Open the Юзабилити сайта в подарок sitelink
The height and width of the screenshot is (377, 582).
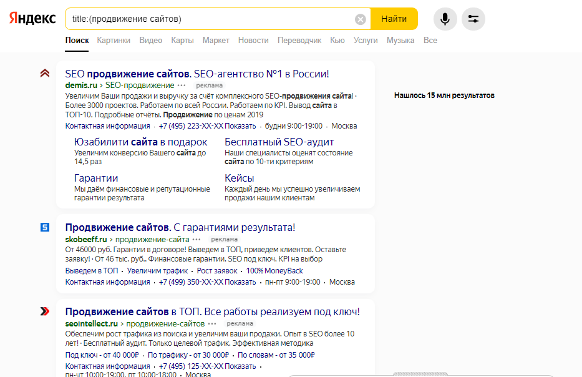click(x=141, y=142)
